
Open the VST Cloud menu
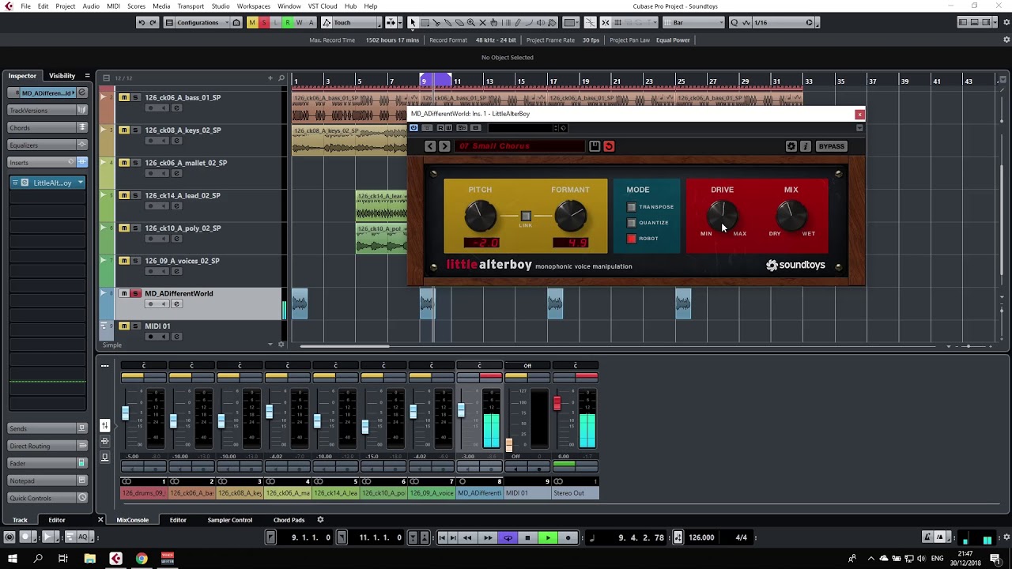tap(323, 6)
